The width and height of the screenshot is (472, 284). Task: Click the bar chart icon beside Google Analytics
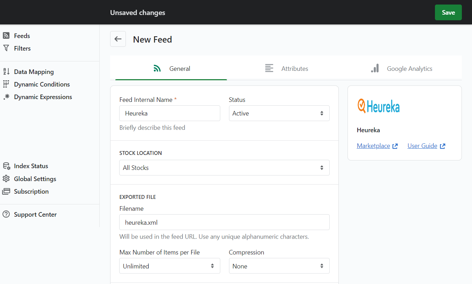point(375,68)
